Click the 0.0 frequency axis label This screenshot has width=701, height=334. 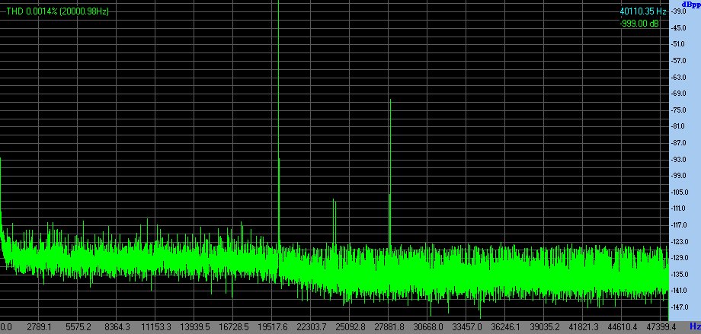[6, 327]
